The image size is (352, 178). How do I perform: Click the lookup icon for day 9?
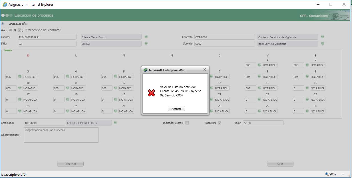coord(307,76)
